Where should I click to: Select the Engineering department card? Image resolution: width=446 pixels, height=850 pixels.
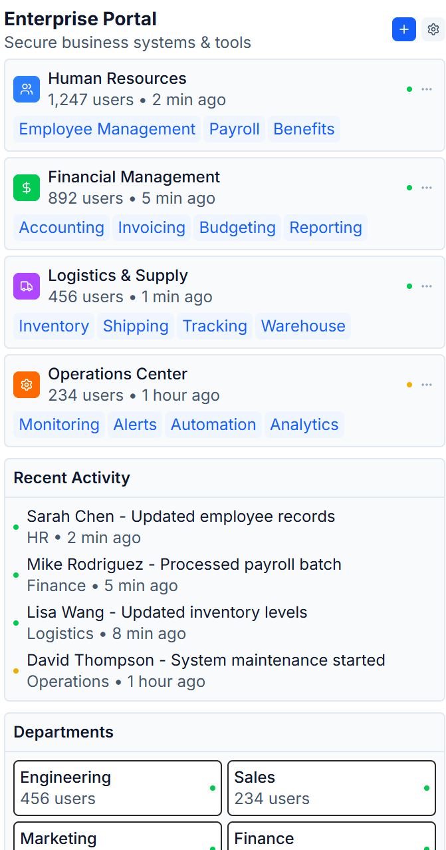pyautogui.click(x=118, y=788)
